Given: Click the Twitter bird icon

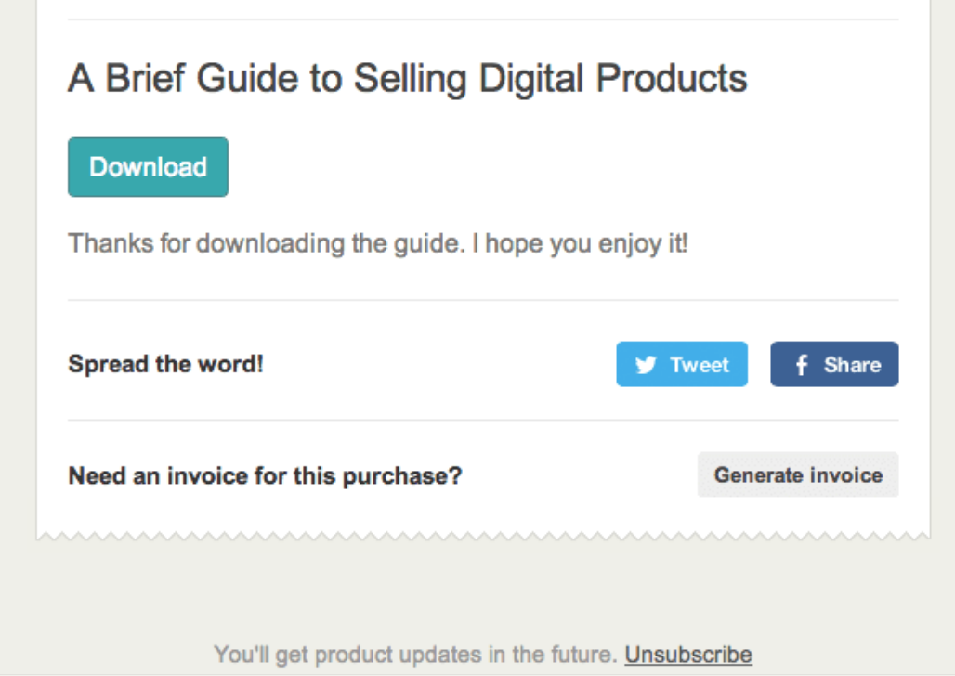Looking at the screenshot, I should [647, 365].
